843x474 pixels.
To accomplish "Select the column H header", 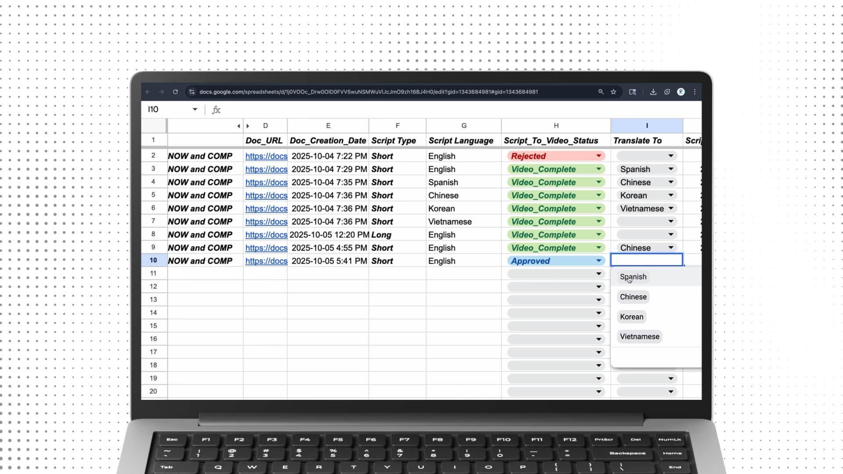I will point(556,126).
